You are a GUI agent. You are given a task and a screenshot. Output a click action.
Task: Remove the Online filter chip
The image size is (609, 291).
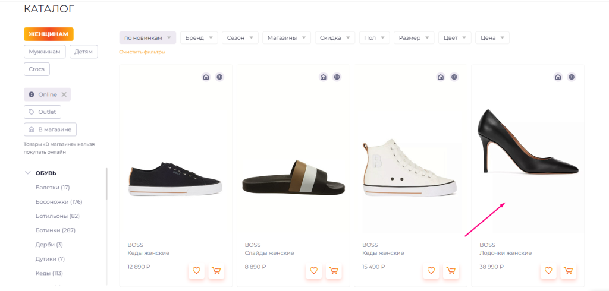(64, 94)
